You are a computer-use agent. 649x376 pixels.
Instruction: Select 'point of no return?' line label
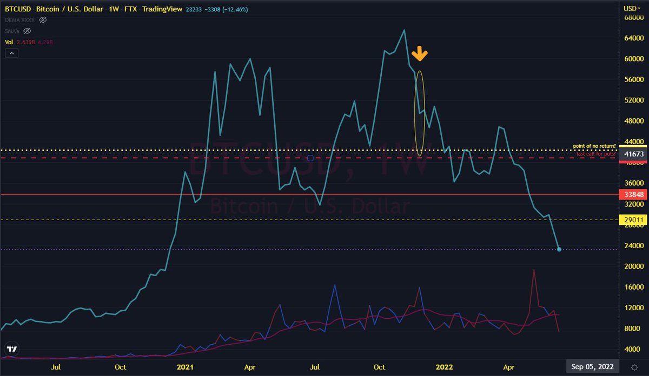(594, 146)
